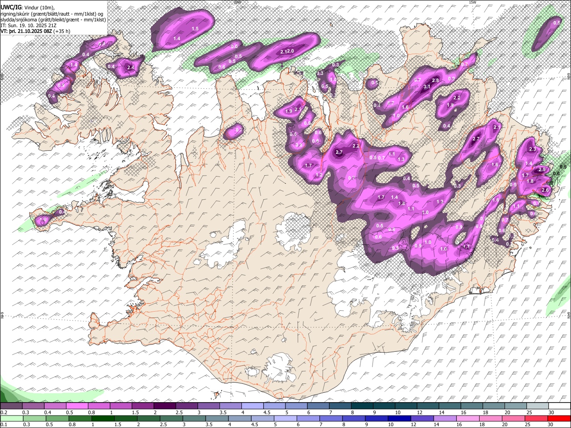Image resolution: width=571 pixels, height=428 pixels.
Task: Click the 1.5 value in the offshore northern patch
Action: (195, 29)
